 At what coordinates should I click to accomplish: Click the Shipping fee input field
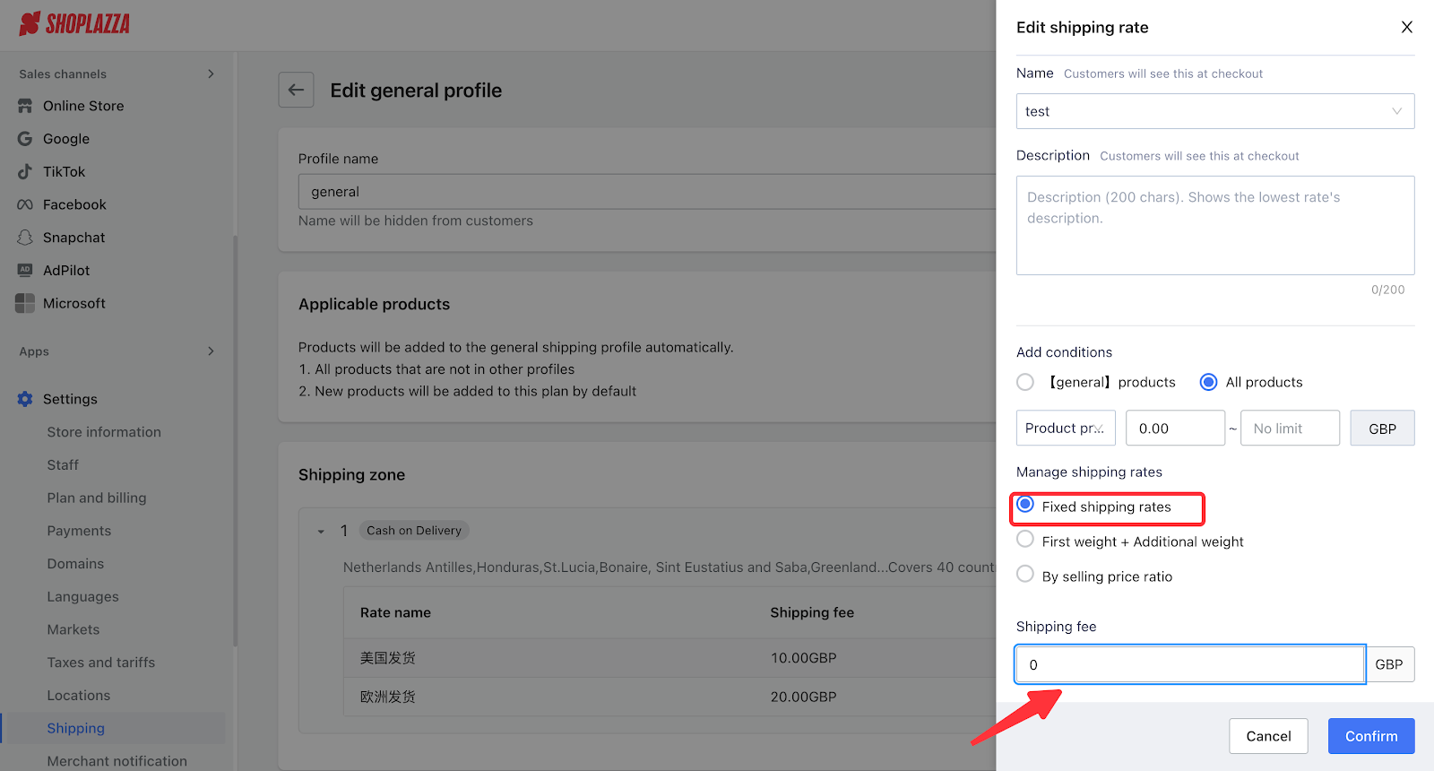point(1189,664)
